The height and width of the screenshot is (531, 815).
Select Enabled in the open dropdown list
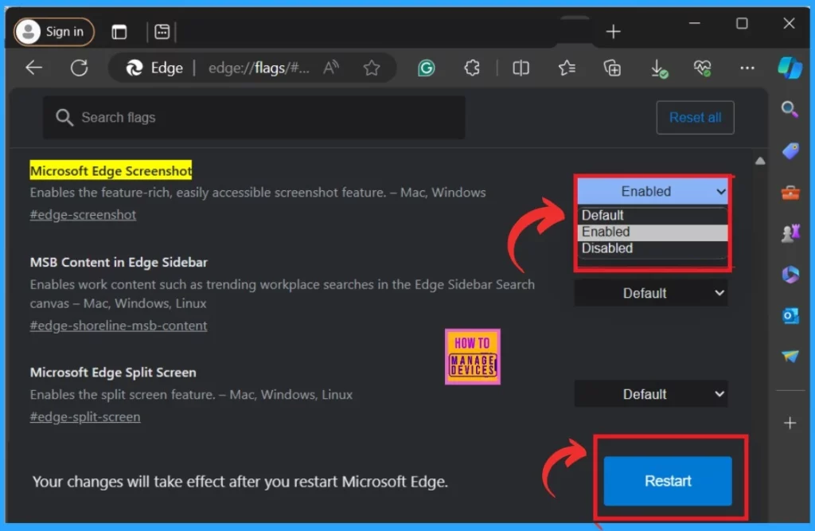pos(653,232)
